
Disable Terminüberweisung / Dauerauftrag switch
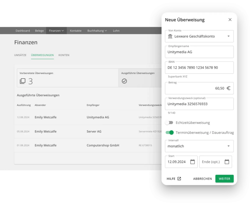(169, 132)
